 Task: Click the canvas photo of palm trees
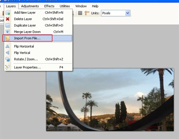coord(110,100)
